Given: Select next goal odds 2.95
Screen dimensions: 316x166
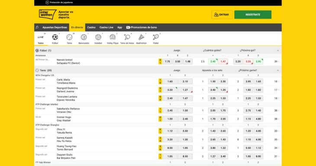Looking at the screenshot, I should click(x=258, y=62).
